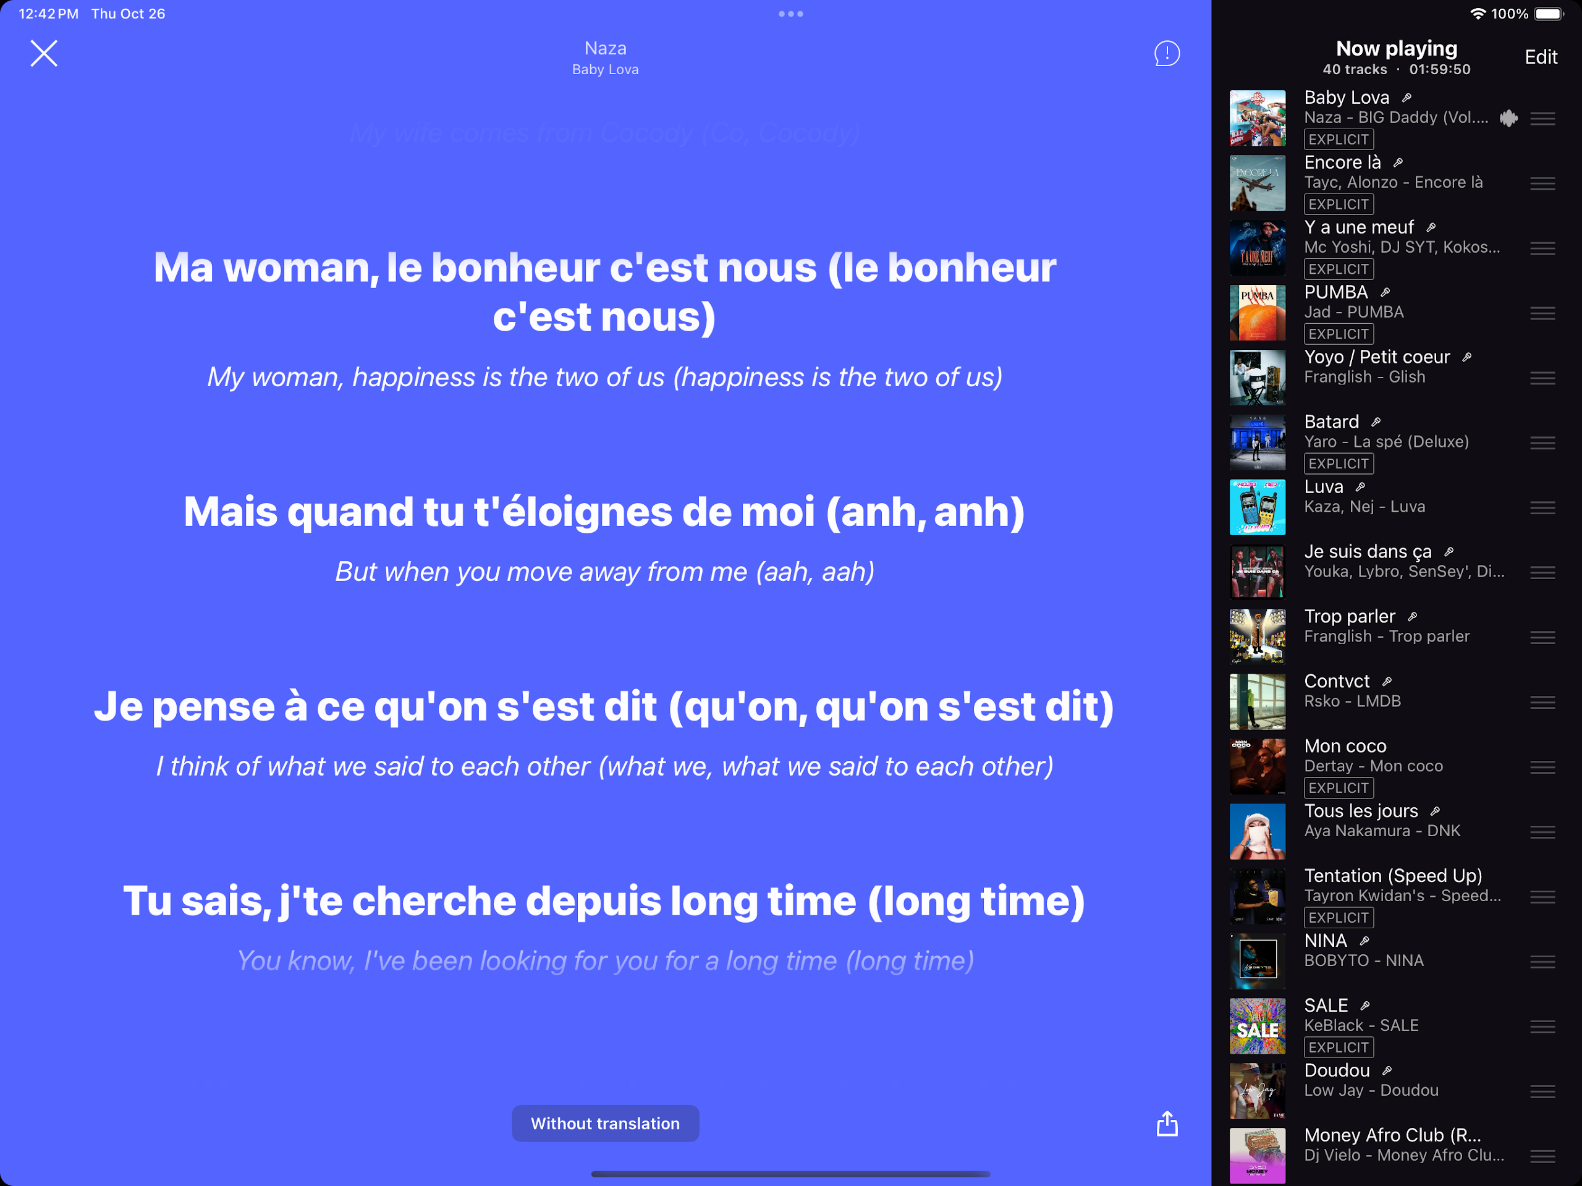The image size is (1582, 1186).
Task: Jump to lyric line 'Mais quand tu t'éloignes de moi'
Action: 604,512
